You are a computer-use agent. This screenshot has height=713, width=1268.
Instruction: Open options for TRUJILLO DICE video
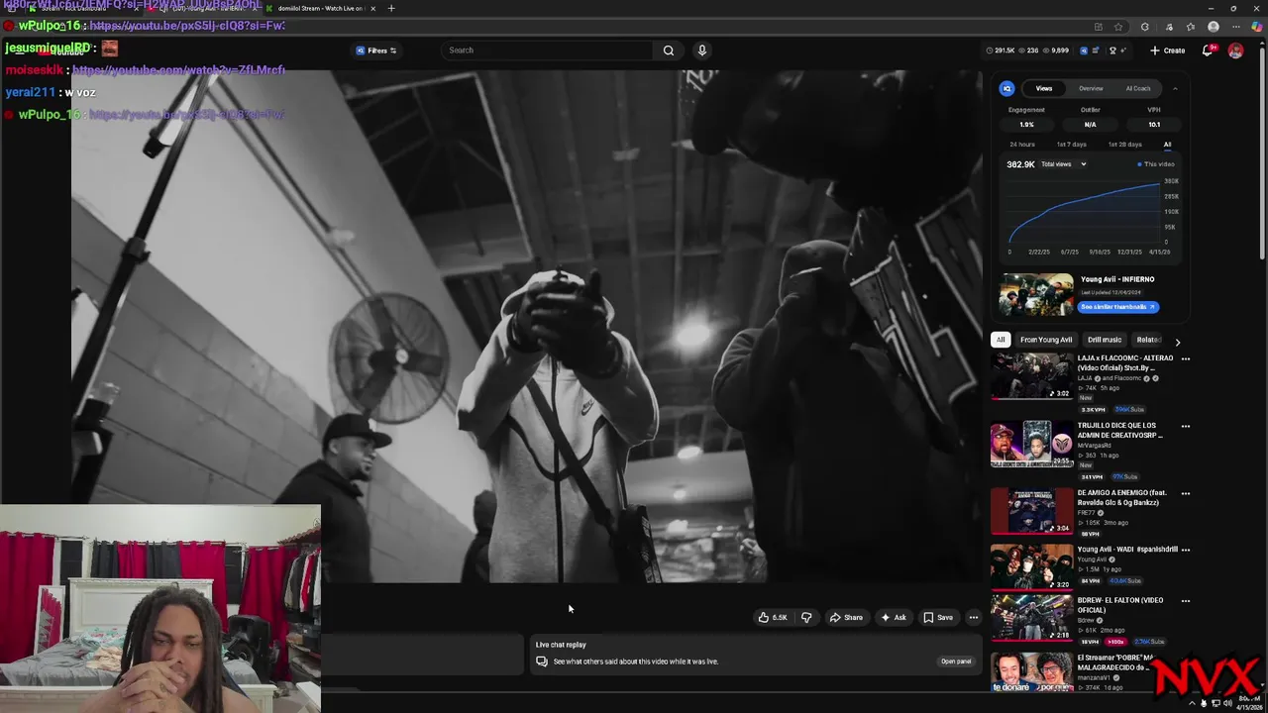[x=1186, y=427]
